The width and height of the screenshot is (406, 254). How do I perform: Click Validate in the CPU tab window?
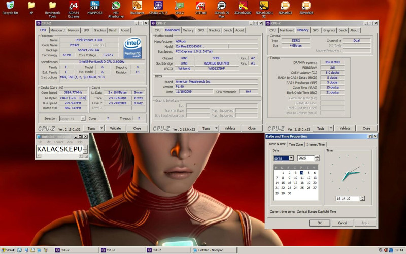pyautogui.click(x=115, y=128)
